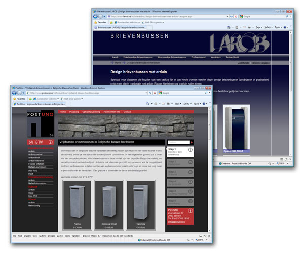
Task: Open Tools dropdown in LAROB window
Action: [x=278, y=27]
